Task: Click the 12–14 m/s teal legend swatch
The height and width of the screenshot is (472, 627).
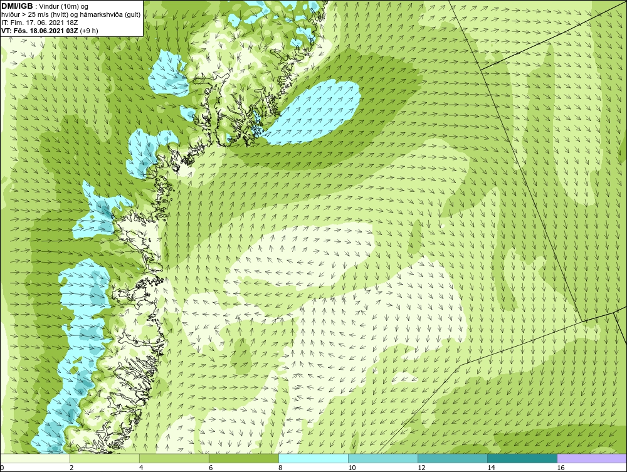Action: [x=453, y=458]
